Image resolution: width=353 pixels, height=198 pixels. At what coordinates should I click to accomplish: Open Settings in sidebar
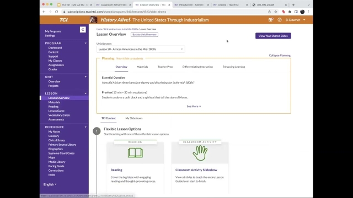50,36
